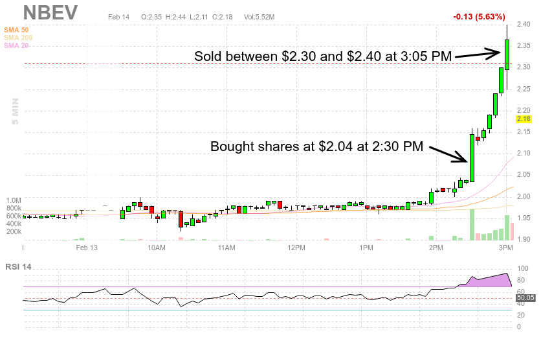The width and height of the screenshot is (541, 337).
Task: Click the 'Bought shares at $2.04' annotation text
Action: point(316,146)
